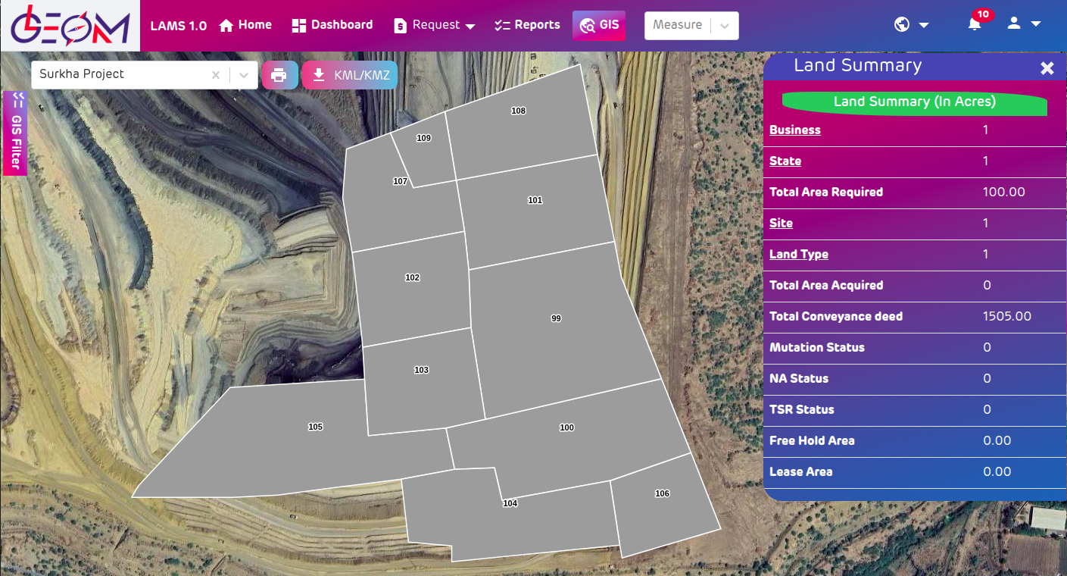Click the LAMS 1.0 title text
The height and width of the screenshot is (576, 1067).
click(179, 26)
